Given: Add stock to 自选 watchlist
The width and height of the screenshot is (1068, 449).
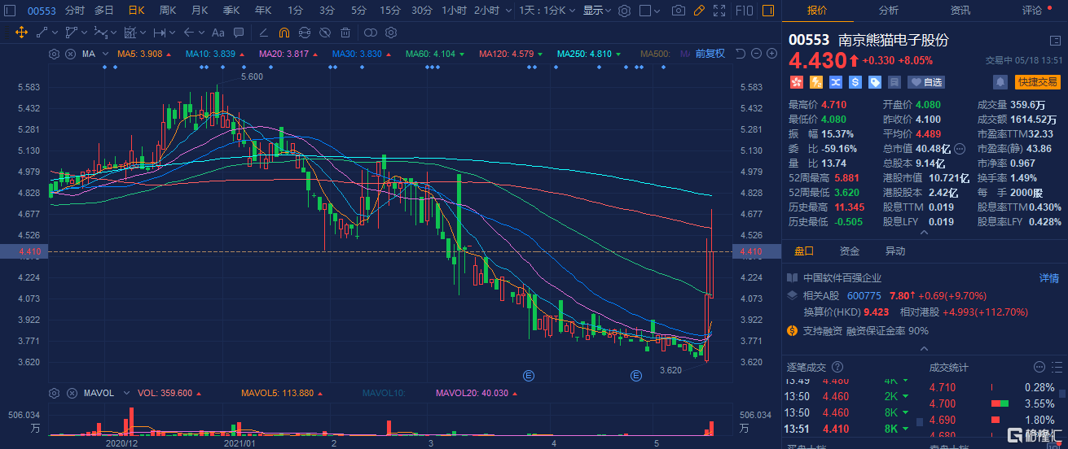Looking at the screenshot, I should tap(925, 82).
